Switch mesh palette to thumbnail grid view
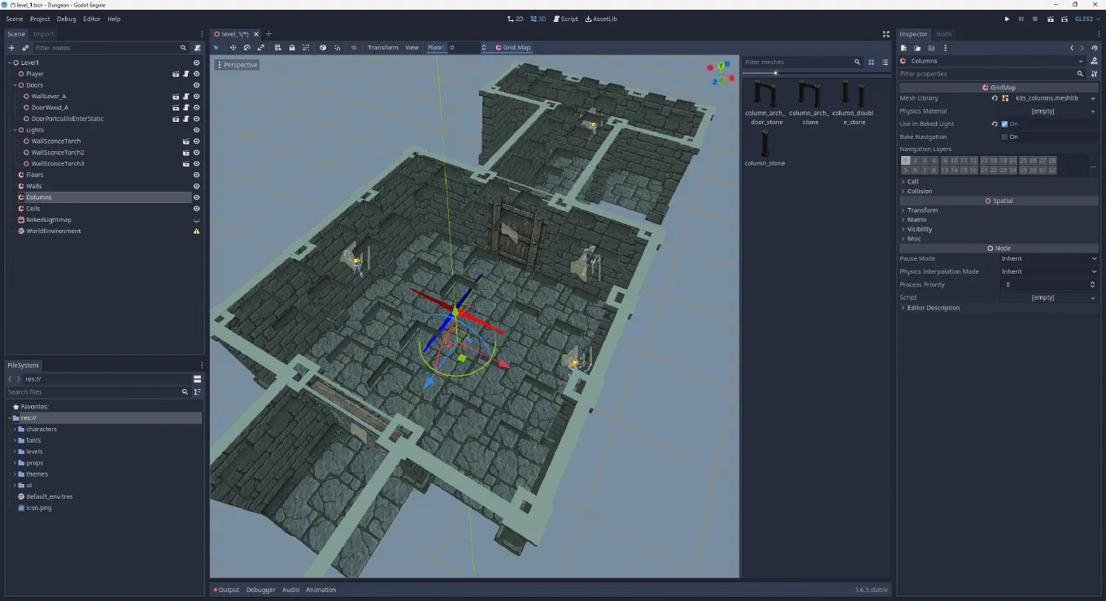The width and height of the screenshot is (1106, 601). tap(871, 62)
